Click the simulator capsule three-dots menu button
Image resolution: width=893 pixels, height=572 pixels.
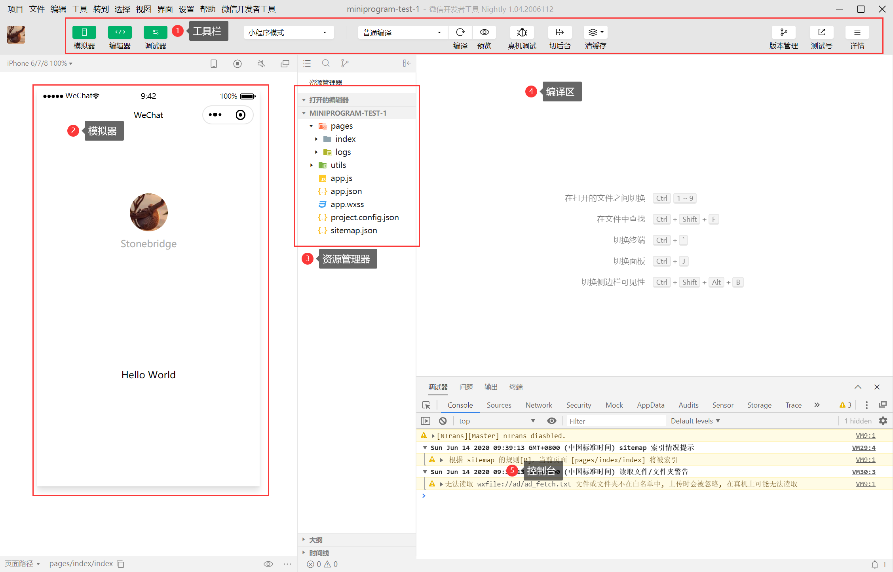coord(215,115)
